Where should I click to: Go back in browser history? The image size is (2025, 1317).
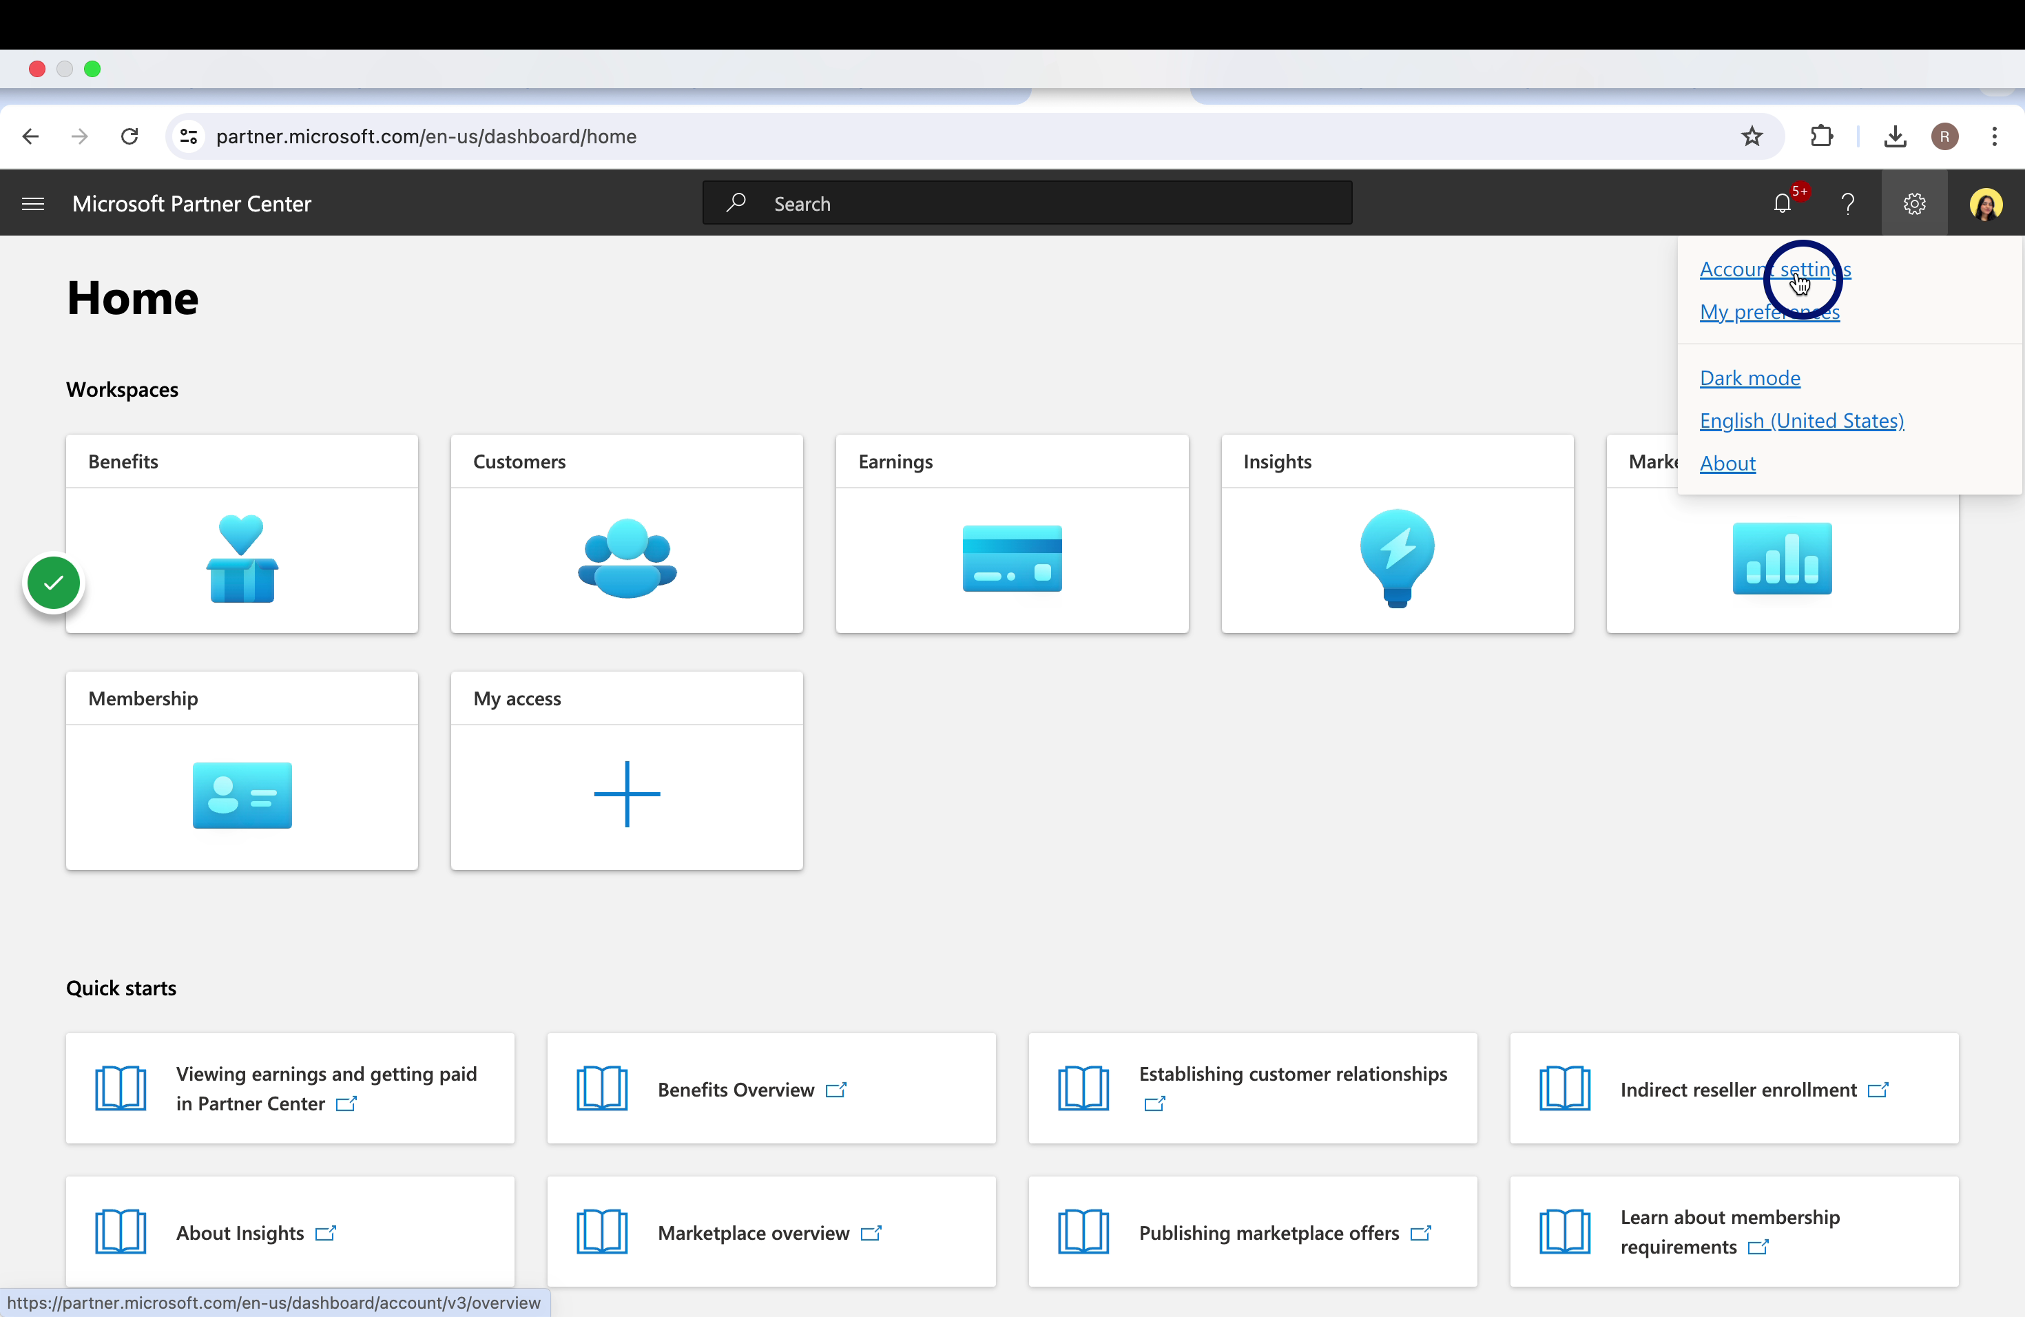[30, 136]
